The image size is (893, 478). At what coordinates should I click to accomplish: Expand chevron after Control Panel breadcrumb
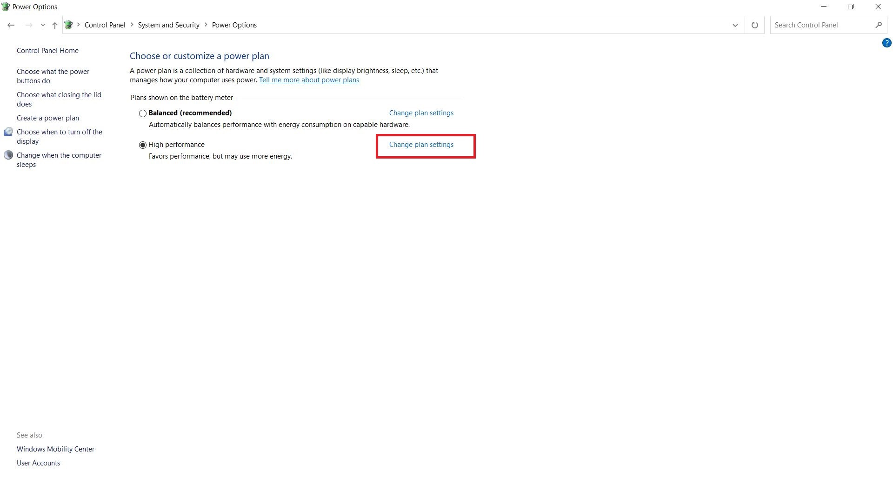click(x=132, y=25)
